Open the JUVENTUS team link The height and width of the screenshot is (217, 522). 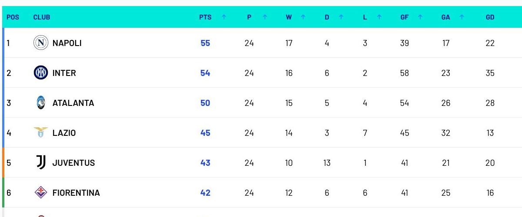point(74,163)
